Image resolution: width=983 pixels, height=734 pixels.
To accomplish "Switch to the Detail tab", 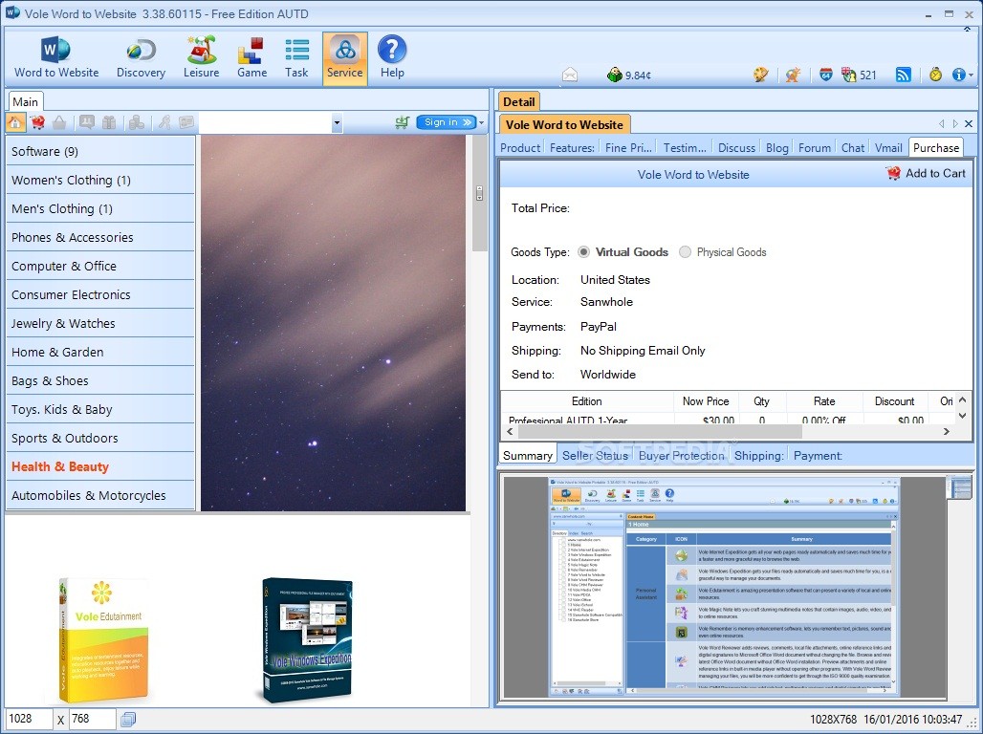I will click(518, 101).
